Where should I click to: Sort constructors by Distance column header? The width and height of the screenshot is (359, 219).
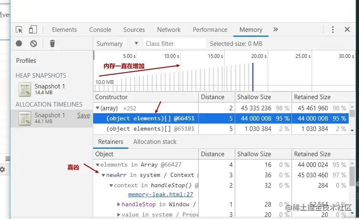(217, 97)
